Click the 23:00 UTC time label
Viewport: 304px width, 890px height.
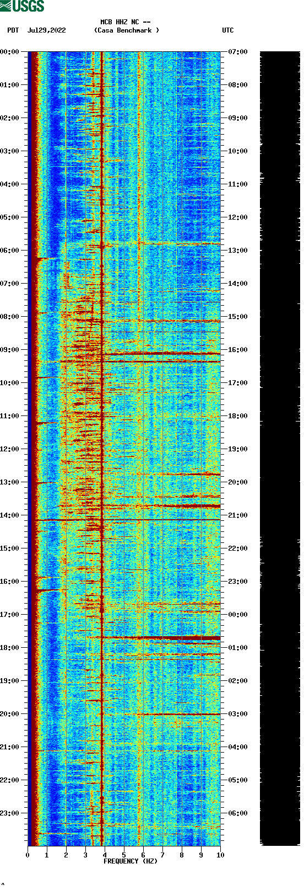point(238,582)
